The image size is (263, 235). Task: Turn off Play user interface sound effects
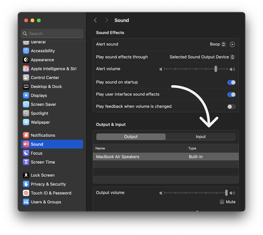click(x=231, y=95)
